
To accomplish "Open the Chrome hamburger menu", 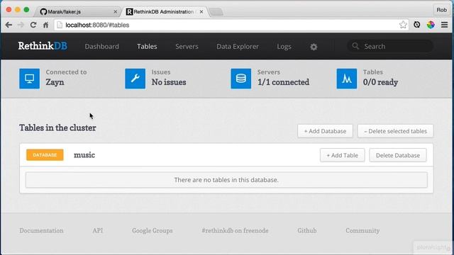I will coord(445,25).
